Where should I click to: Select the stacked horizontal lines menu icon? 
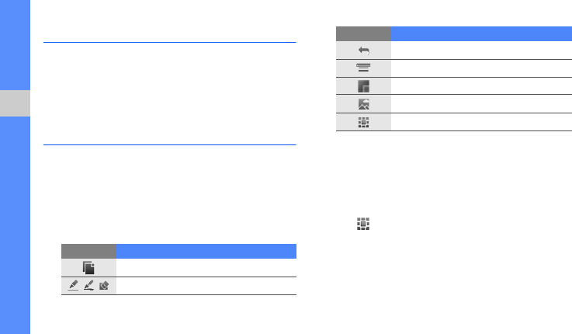pos(363,68)
